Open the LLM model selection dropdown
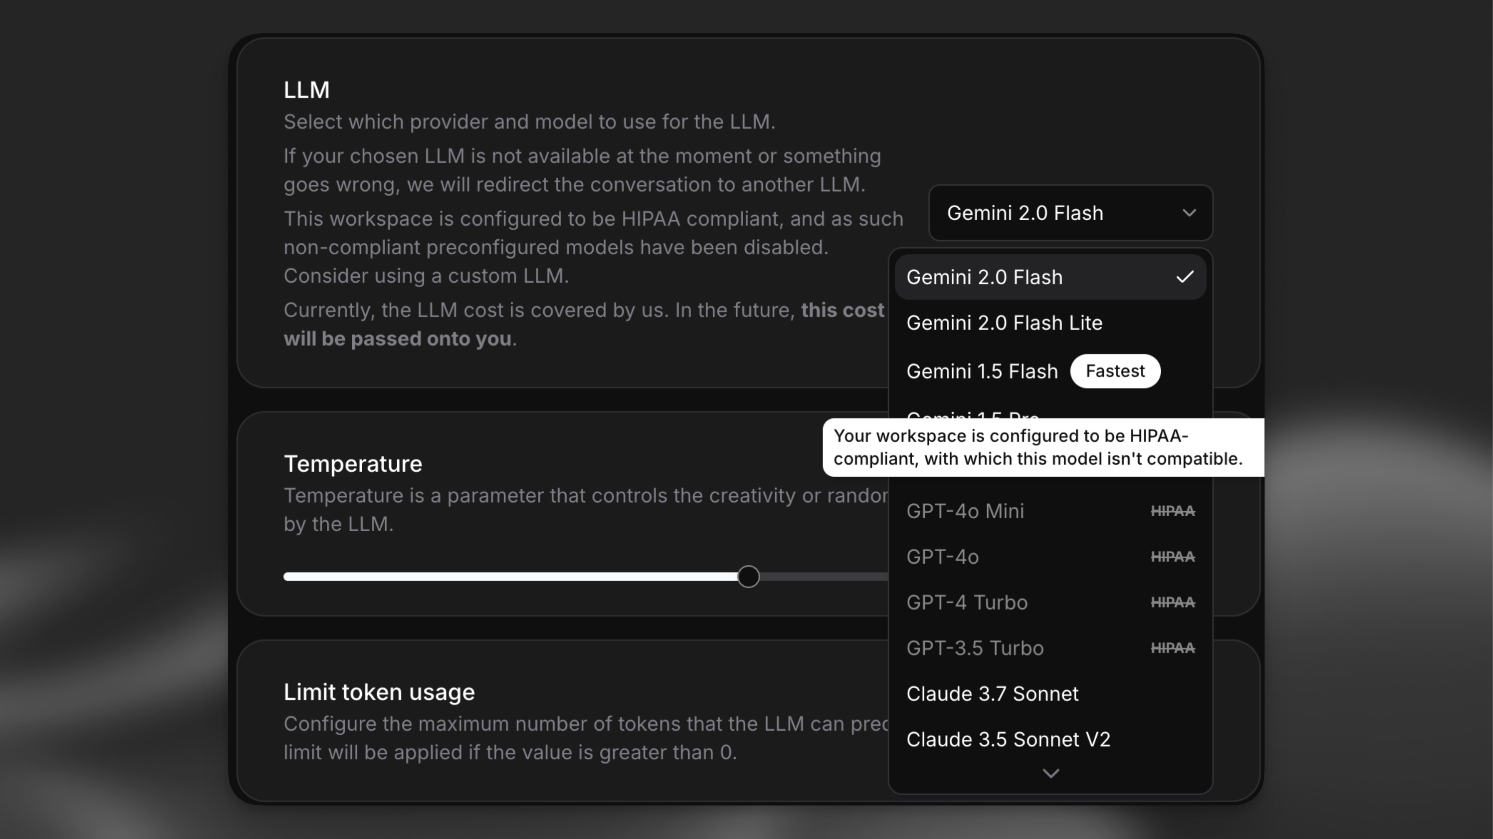 [x=1069, y=213]
